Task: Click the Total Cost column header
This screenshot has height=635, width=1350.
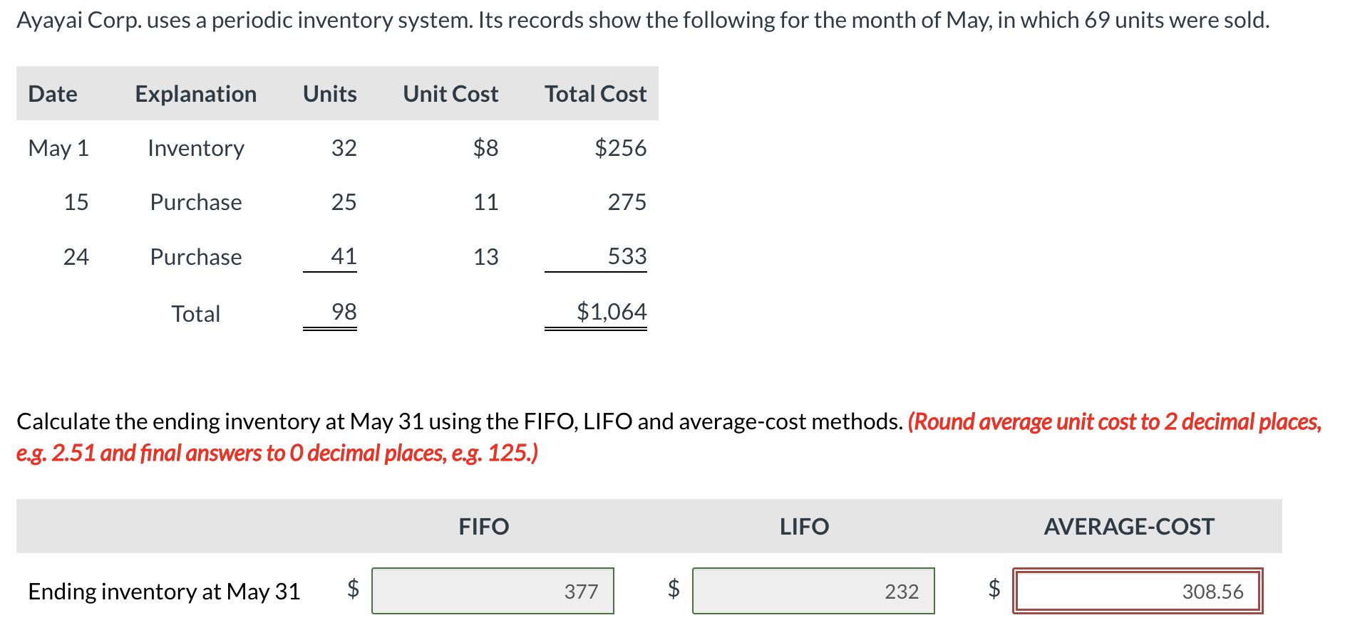Action: tap(596, 94)
